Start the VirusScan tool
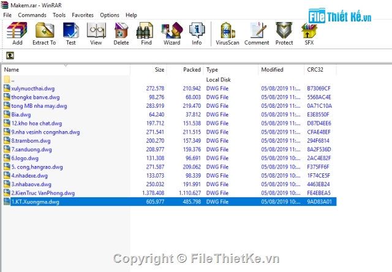The width and height of the screenshot is (392, 272). click(x=227, y=30)
